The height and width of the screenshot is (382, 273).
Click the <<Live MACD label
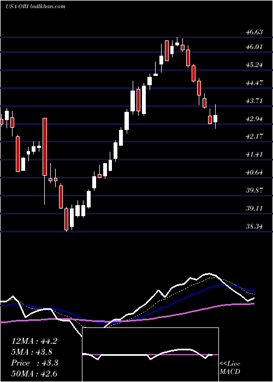click(x=230, y=368)
